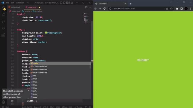Go forward in the Chrome browser
This screenshot has width=193, height=108.
[x=100, y=9]
